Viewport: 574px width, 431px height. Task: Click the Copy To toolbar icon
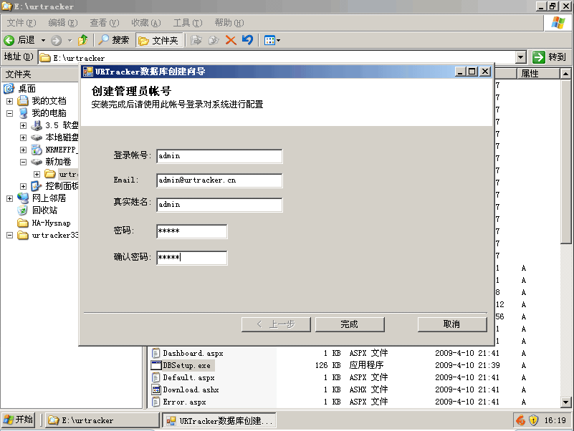pyautogui.click(x=214, y=40)
